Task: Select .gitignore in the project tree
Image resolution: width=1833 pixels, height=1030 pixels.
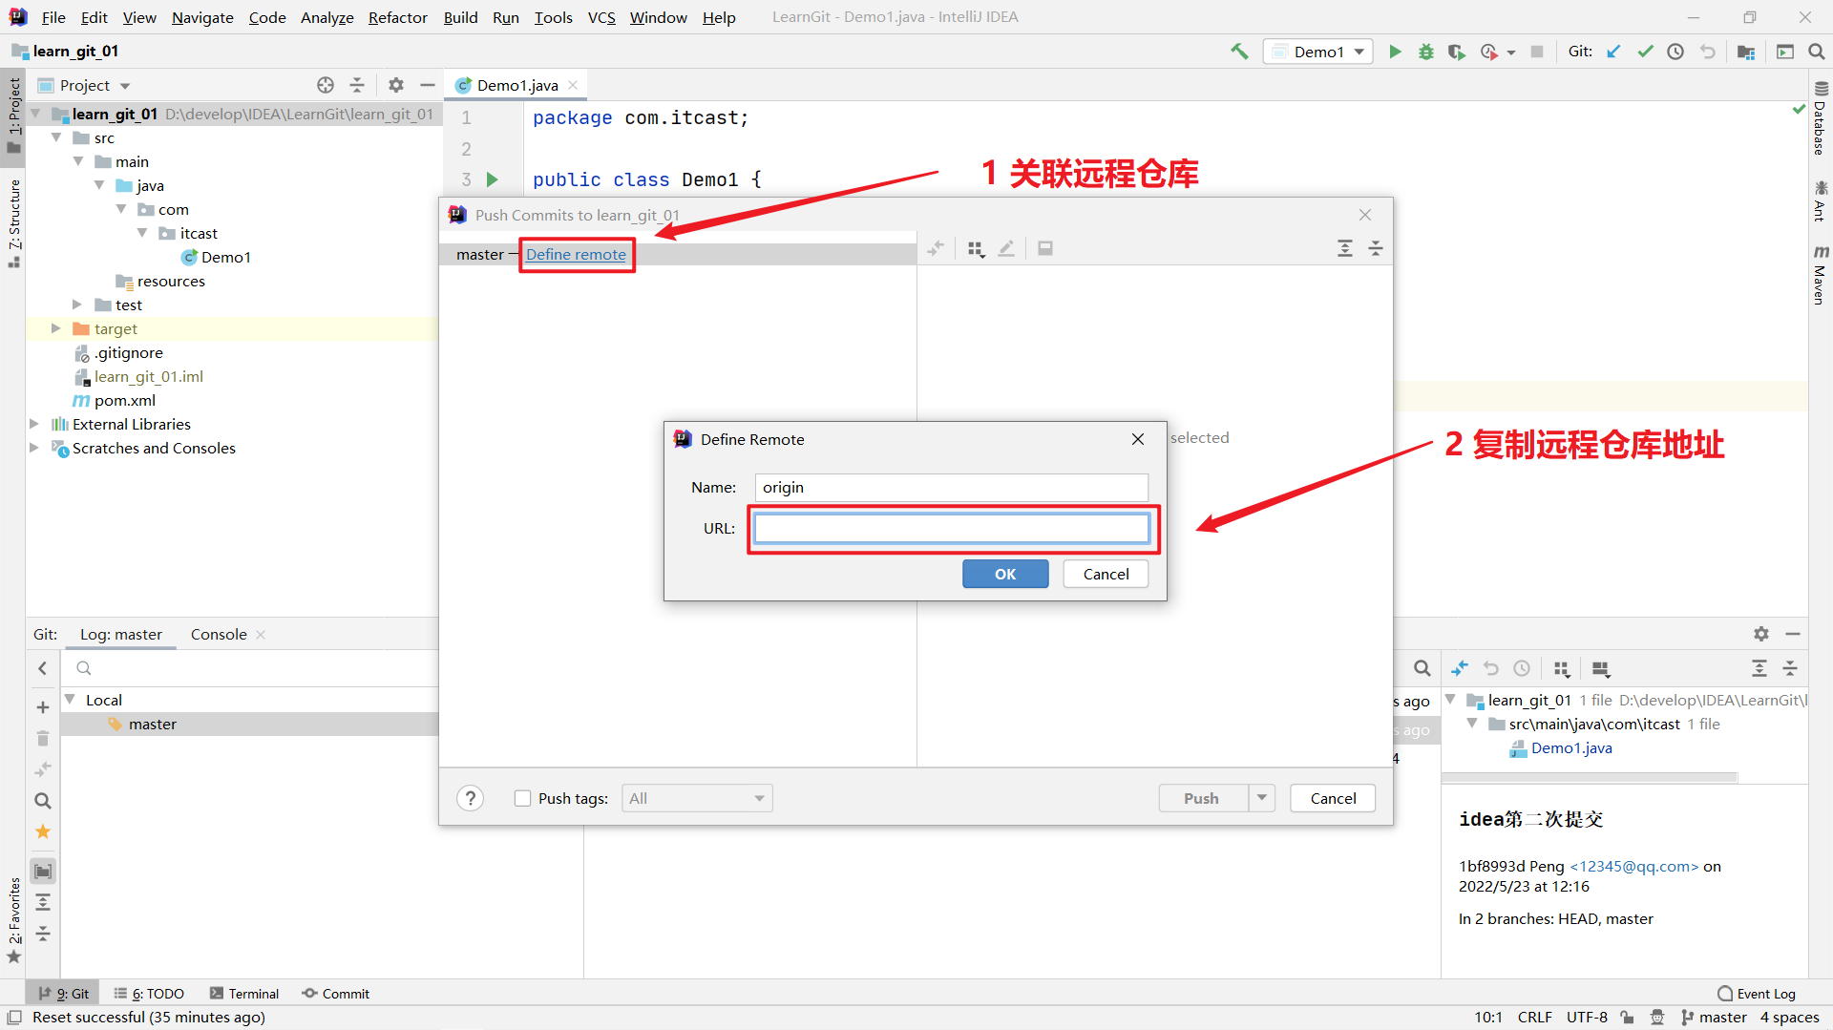Action: [x=129, y=352]
